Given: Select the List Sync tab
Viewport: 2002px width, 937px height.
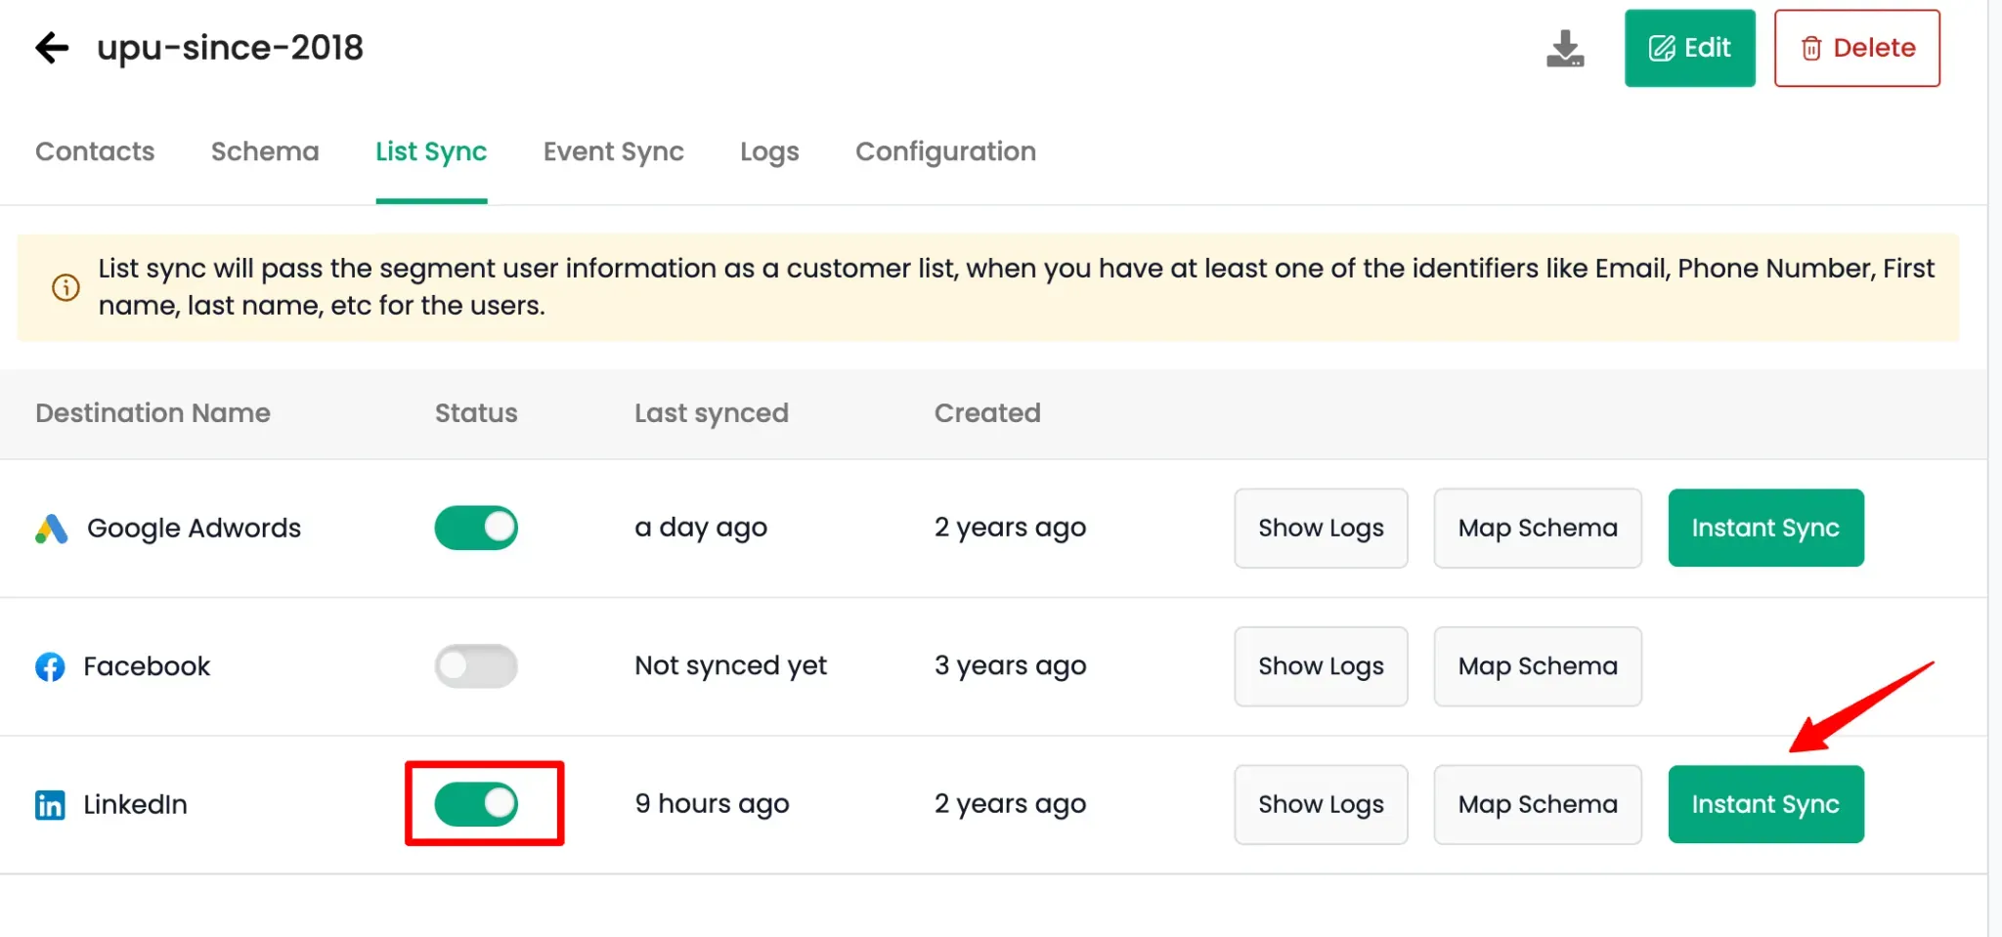Looking at the screenshot, I should click(x=431, y=151).
